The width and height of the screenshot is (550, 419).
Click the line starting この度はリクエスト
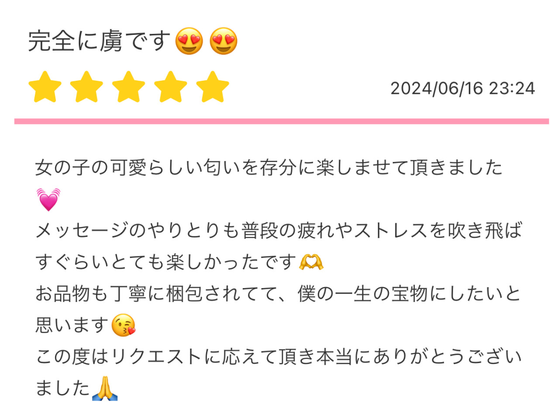coord(278,357)
